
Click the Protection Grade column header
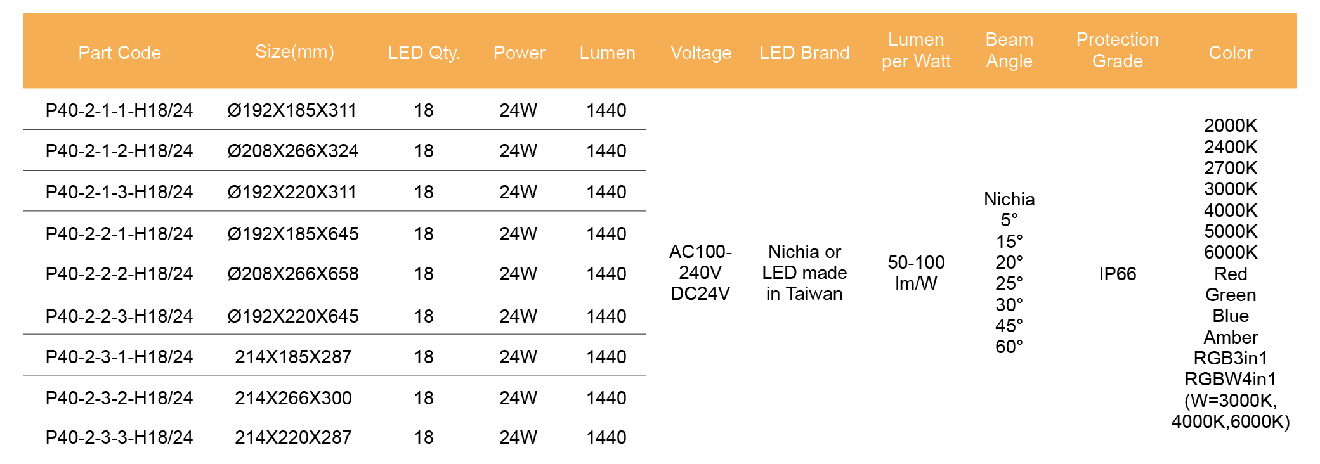(x=1117, y=50)
